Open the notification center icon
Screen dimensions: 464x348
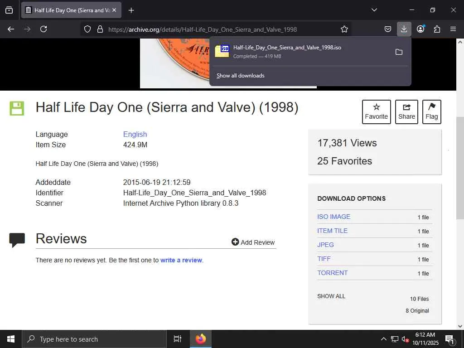point(449,339)
